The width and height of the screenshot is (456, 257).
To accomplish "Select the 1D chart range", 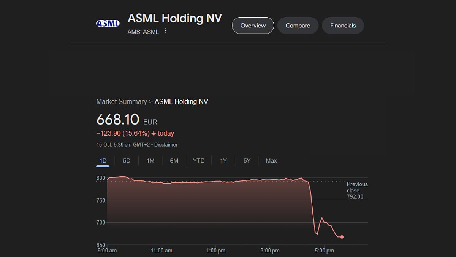I will [103, 161].
